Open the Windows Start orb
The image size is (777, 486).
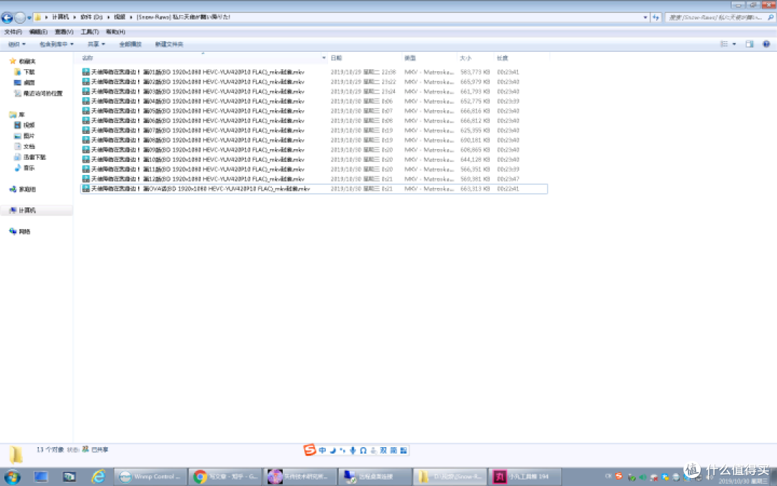tap(12, 477)
